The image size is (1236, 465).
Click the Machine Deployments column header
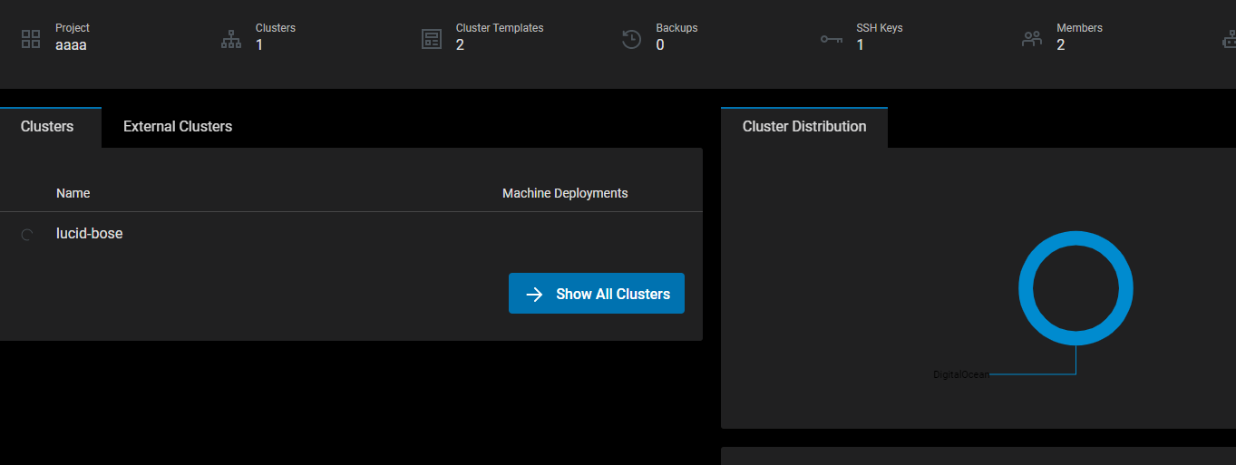565,193
